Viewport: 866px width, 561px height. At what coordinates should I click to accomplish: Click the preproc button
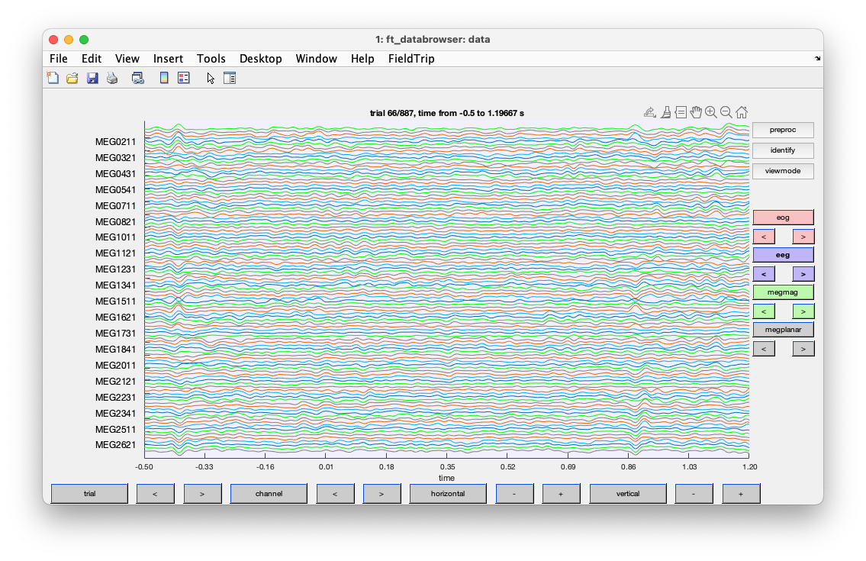[x=783, y=131]
